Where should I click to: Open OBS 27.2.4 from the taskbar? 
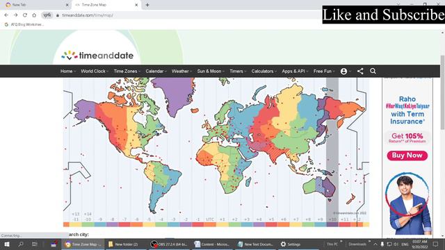click(169, 244)
